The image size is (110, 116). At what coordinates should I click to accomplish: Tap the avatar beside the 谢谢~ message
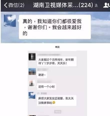pos(32,72)
